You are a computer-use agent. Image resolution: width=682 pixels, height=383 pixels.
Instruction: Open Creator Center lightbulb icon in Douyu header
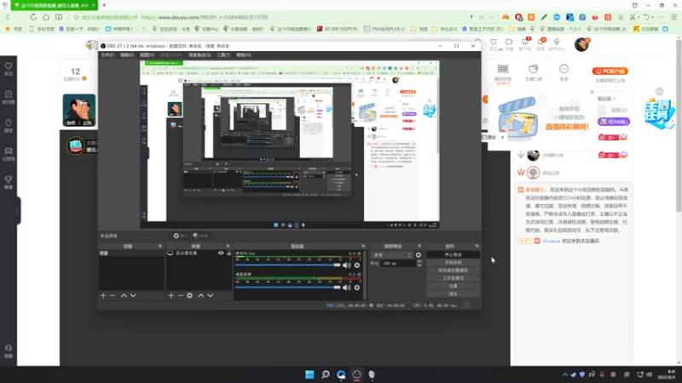(x=557, y=44)
